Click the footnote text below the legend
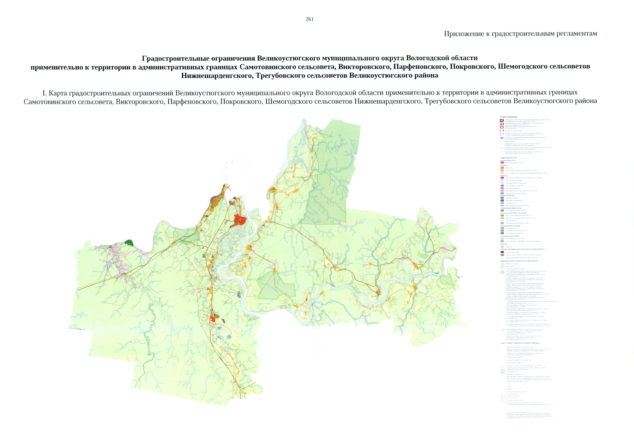Screen dimensions: 634x448 point(527,415)
